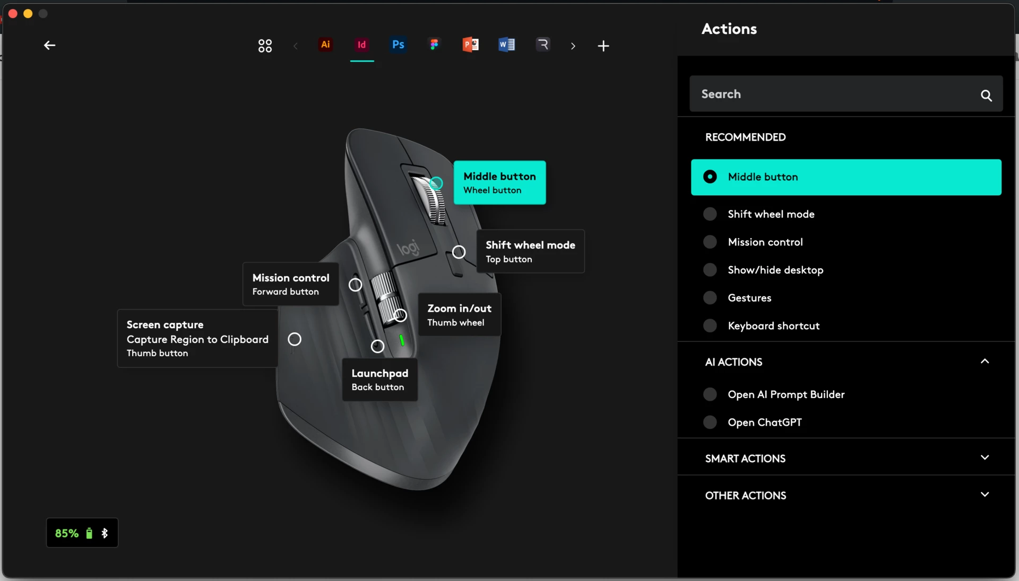Show previous app profiles with left chevron
1019x581 pixels.
(x=296, y=46)
